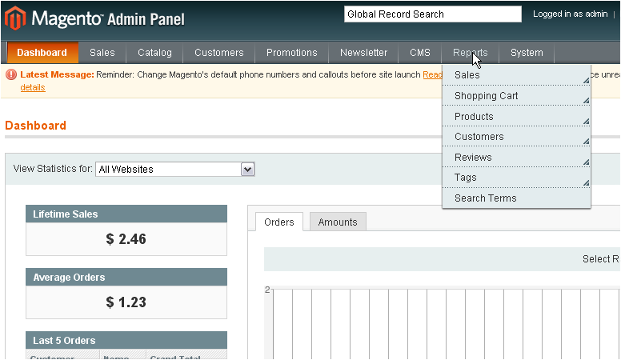Expand the Products reports submenu
The image size is (621, 360).
tap(474, 117)
